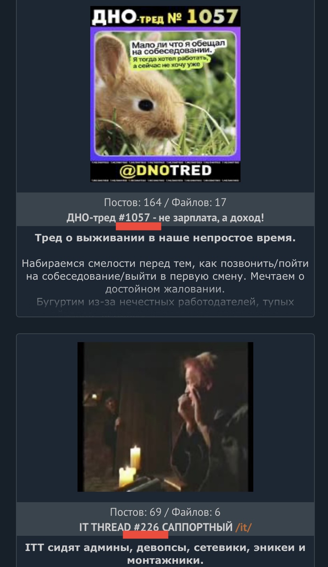Click the red underline beneath #226
Screen dimensions: 328x567
[x=146, y=535]
